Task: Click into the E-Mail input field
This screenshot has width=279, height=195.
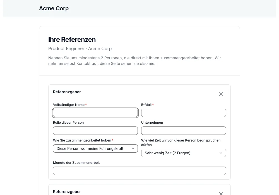Action: [184, 113]
